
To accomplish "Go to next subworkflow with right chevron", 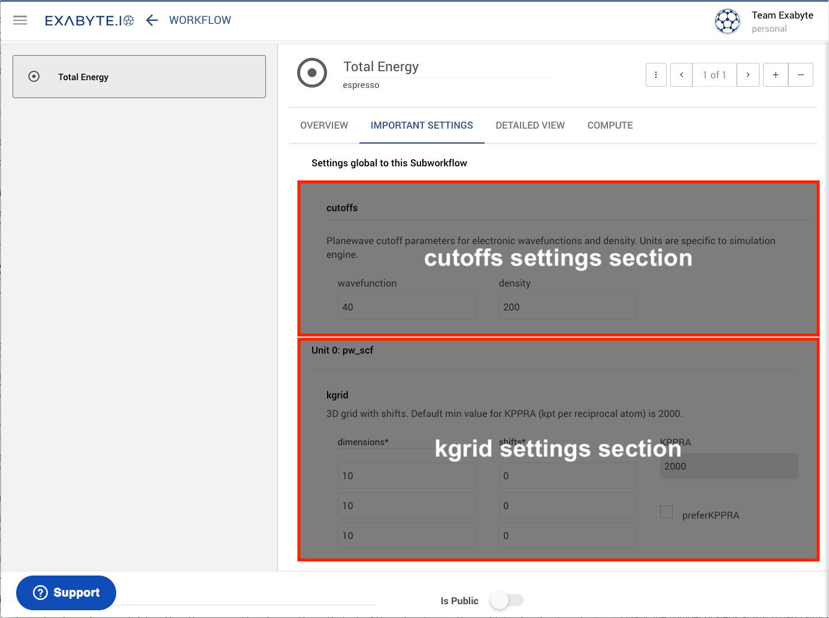I will click(748, 75).
